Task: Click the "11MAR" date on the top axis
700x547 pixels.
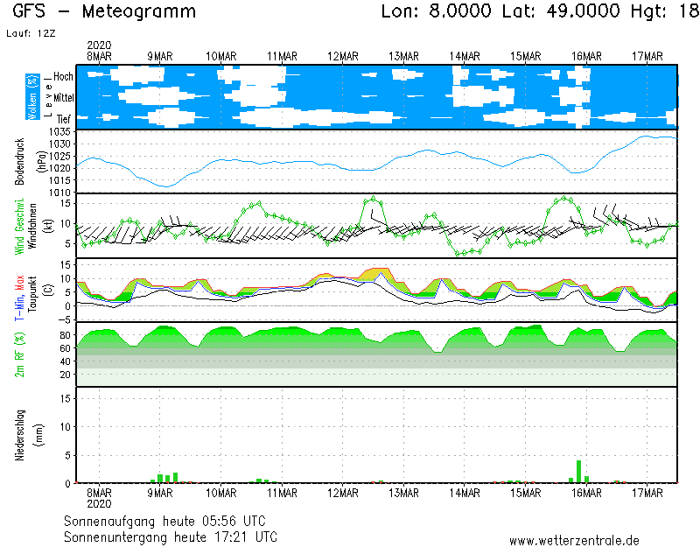Action: click(282, 57)
